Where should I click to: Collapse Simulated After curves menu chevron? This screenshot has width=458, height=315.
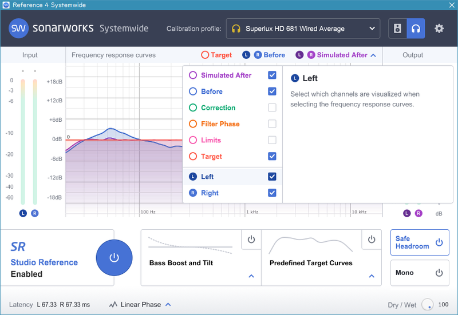pos(373,55)
